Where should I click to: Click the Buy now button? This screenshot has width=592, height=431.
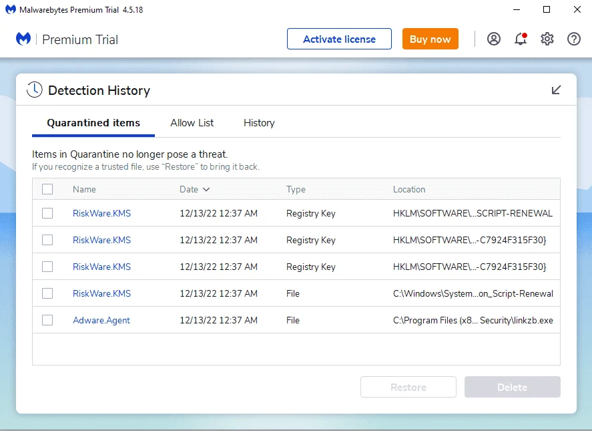pos(430,39)
